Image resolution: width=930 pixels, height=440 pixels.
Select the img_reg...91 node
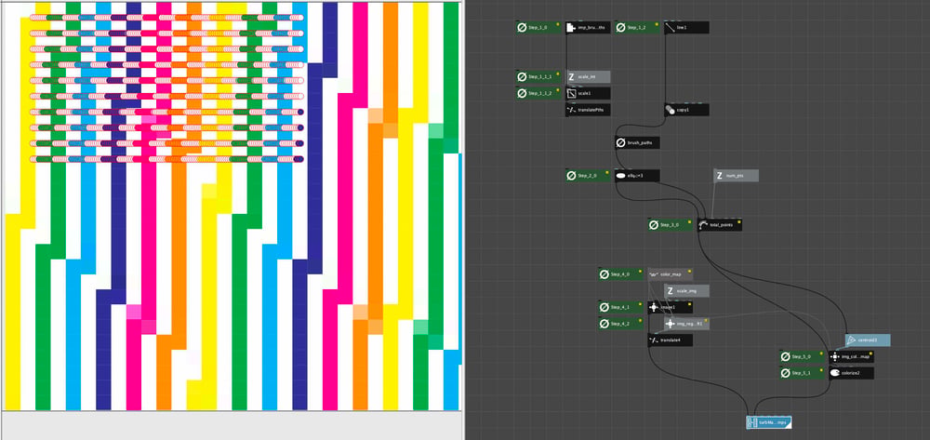tap(686, 324)
